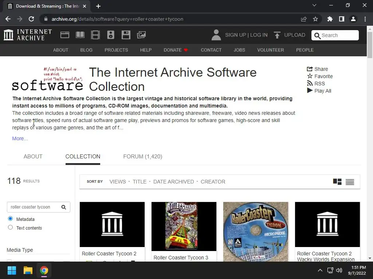Sort results by CREATOR
This screenshot has width=373, height=279.
pos(213,182)
